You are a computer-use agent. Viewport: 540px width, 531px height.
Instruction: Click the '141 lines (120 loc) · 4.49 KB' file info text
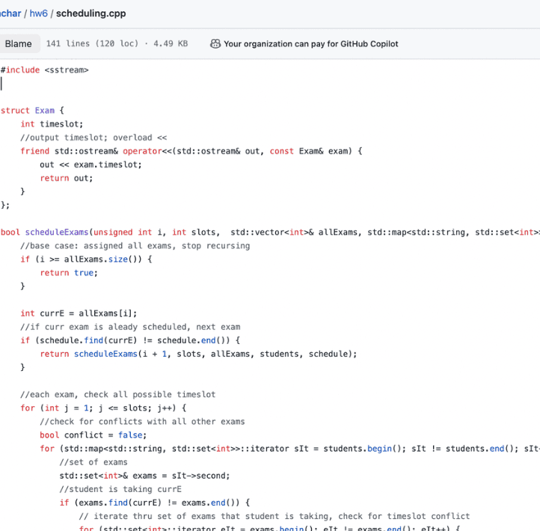pos(117,43)
